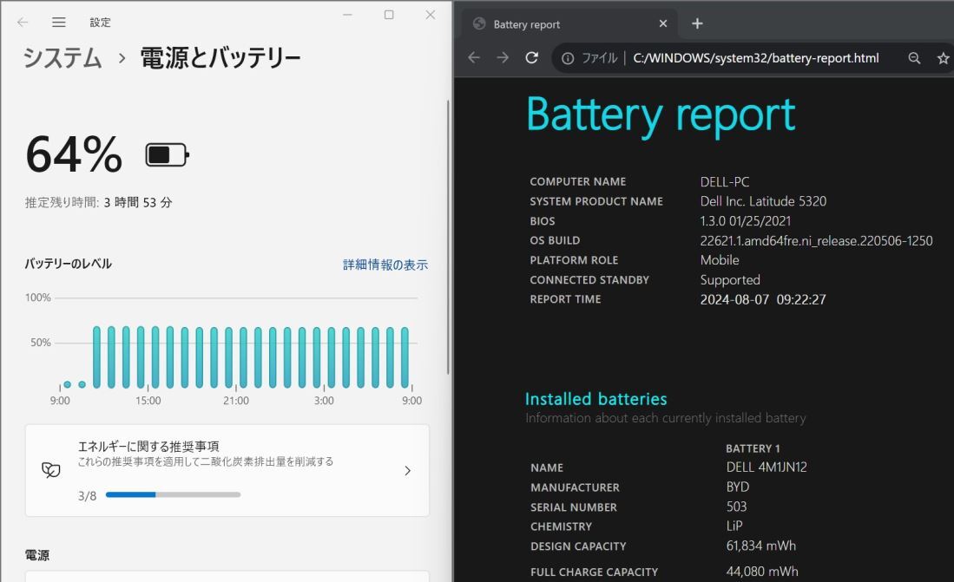The image size is (954, 582).
Task: Click the back arrow in Settings
Action: 23,23
